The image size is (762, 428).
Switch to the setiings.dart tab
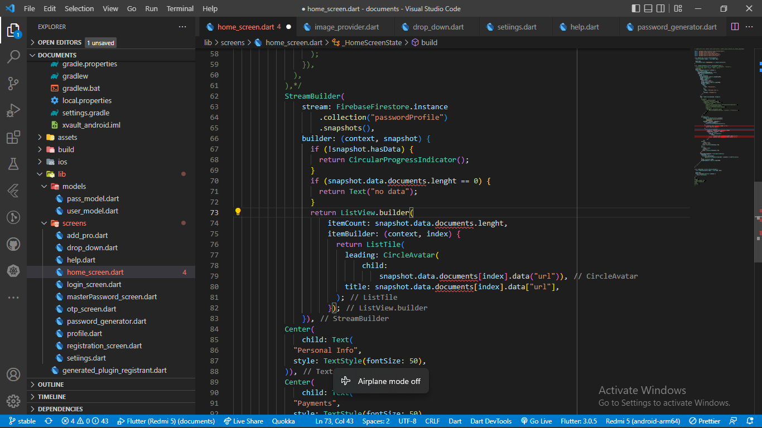pos(517,27)
